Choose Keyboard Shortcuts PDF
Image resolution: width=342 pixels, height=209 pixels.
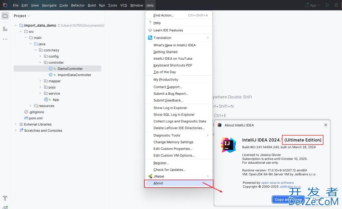pyautogui.click(x=179, y=65)
